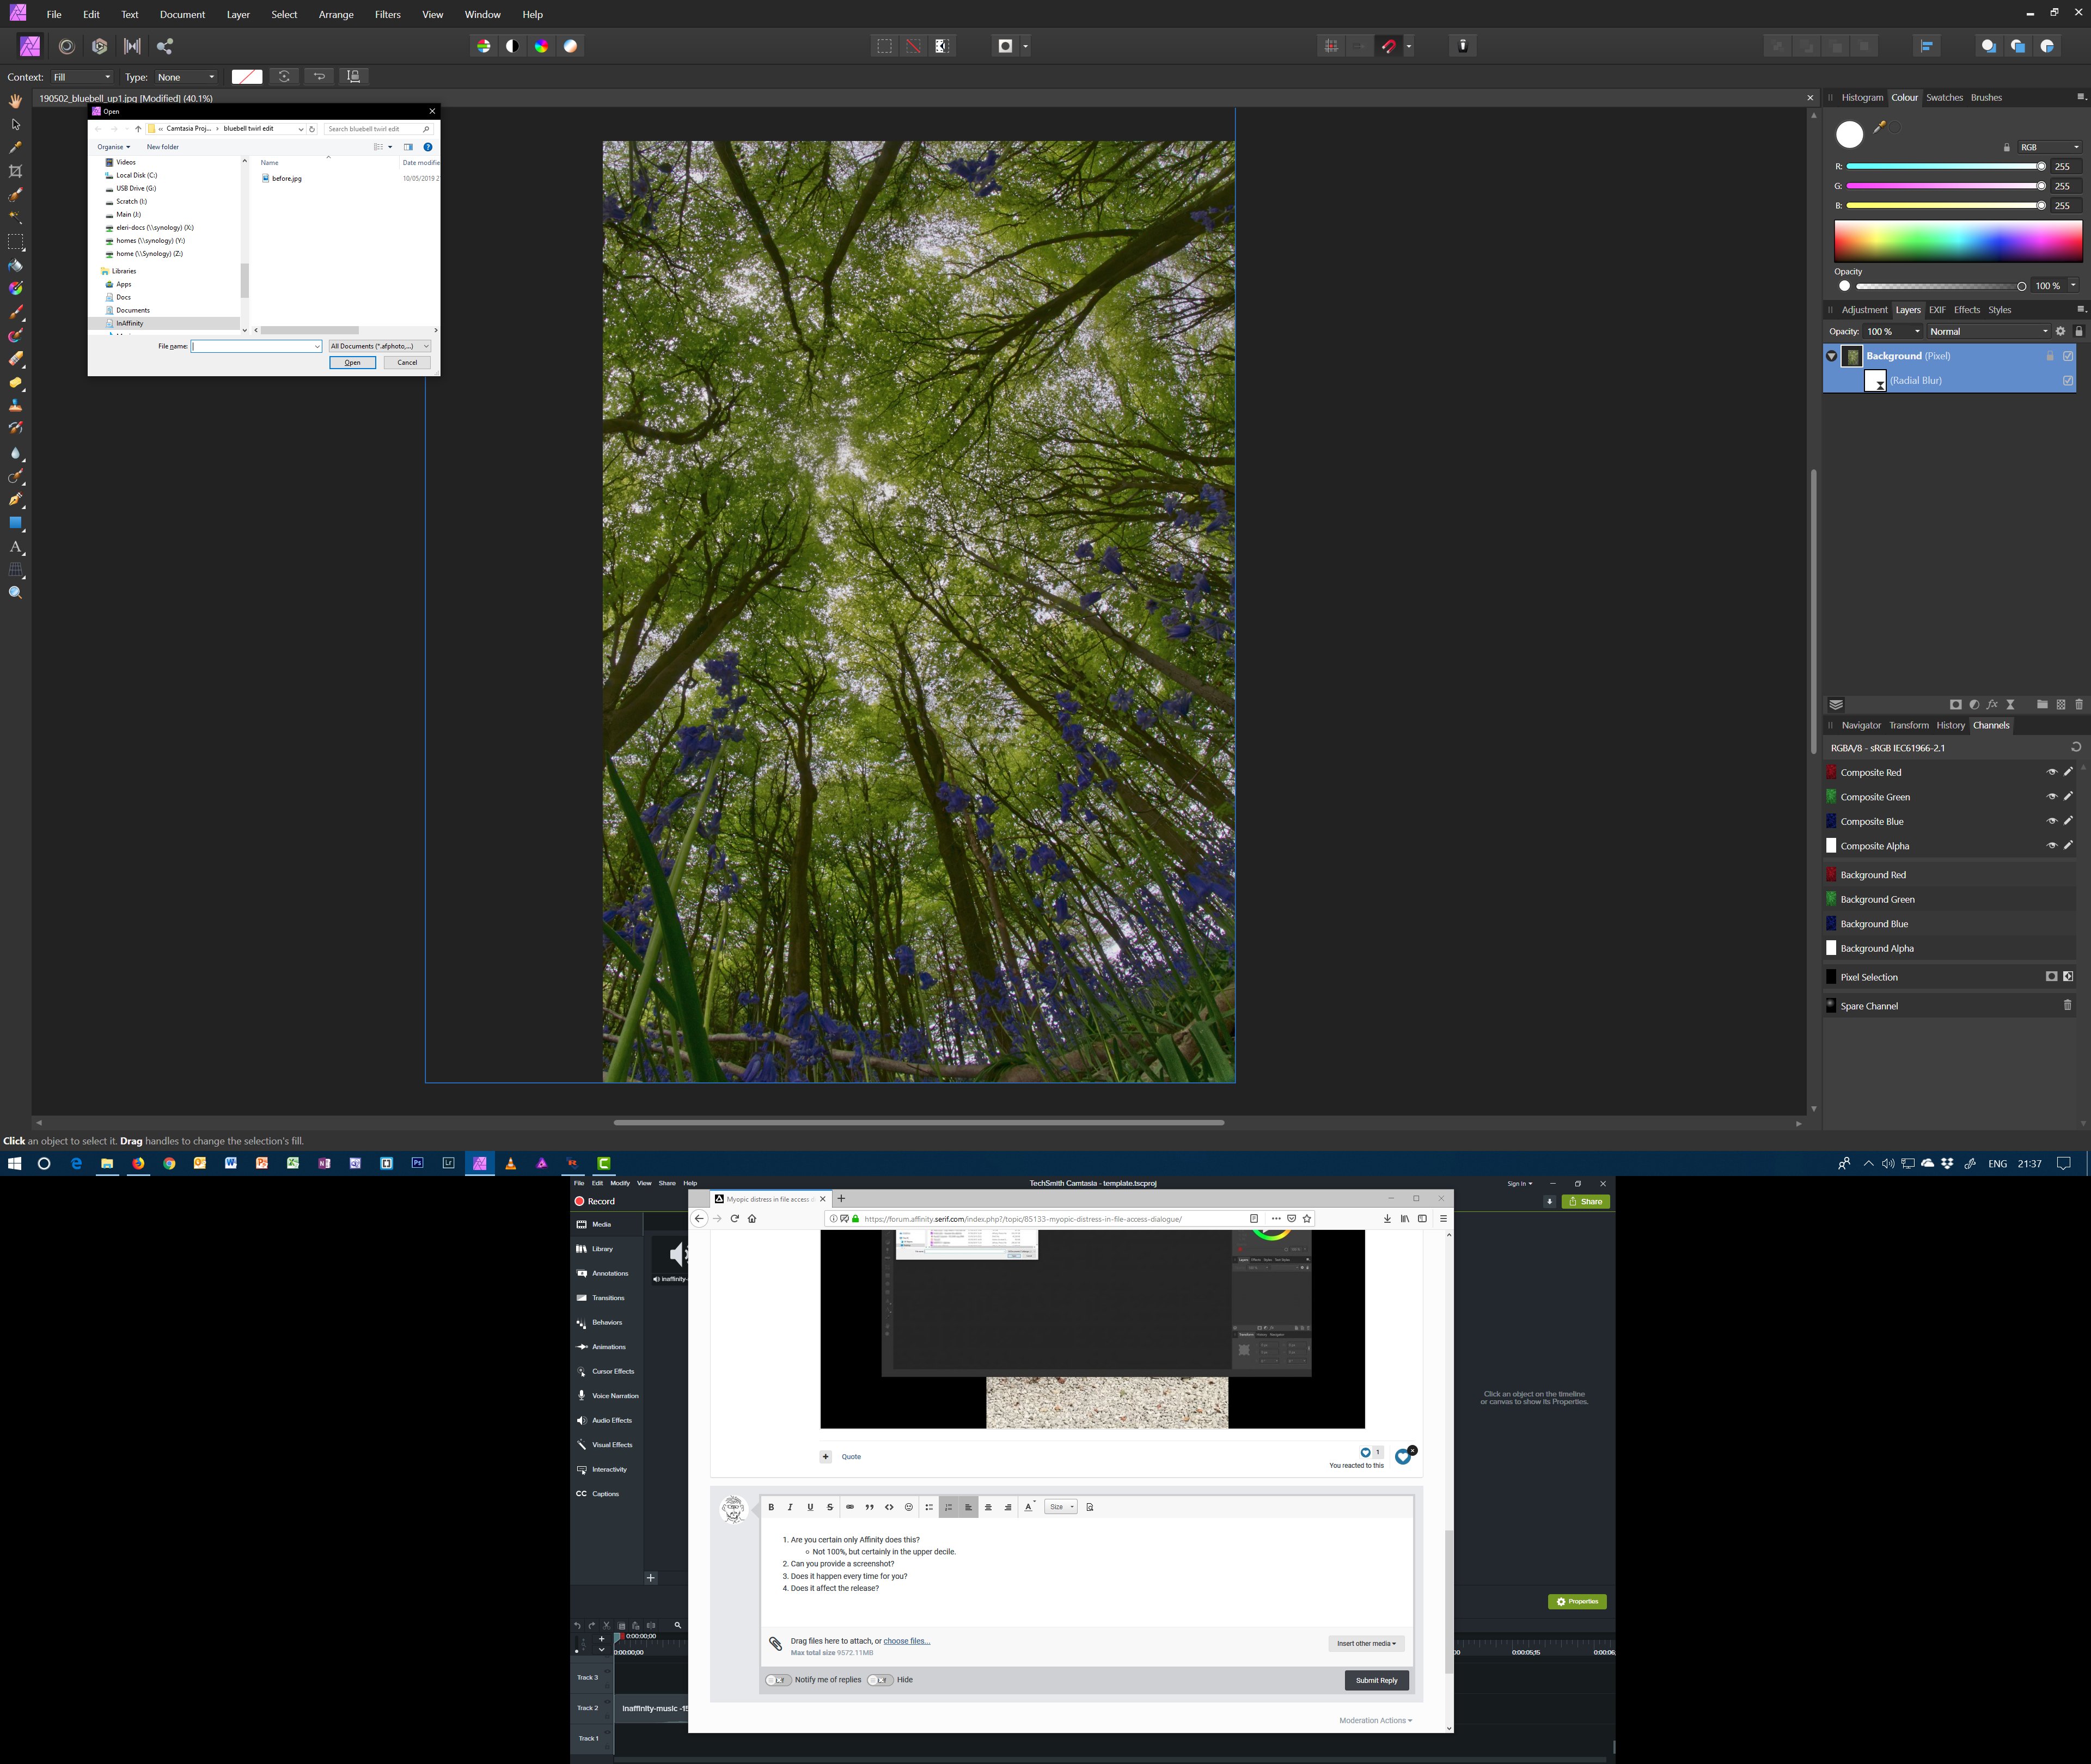Image resolution: width=2091 pixels, height=1764 pixels.
Task: Click the Bold button in forum reply editor
Action: 771,1507
